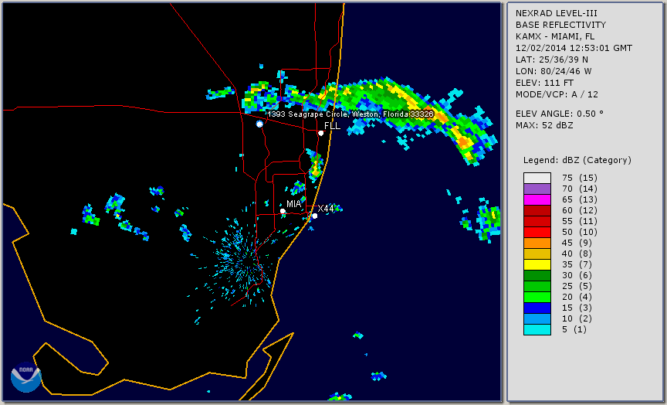
Task: Select the 30 dBZ dark green swatch
Action: [x=537, y=275]
